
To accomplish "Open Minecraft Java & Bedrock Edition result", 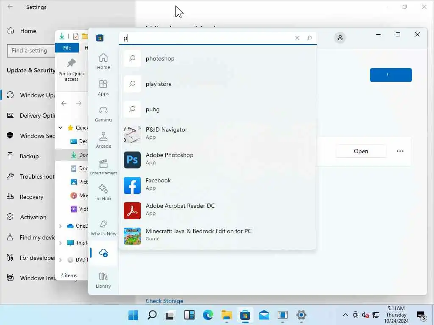I will click(218, 236).
